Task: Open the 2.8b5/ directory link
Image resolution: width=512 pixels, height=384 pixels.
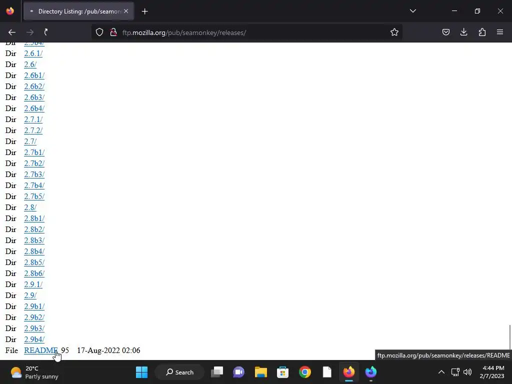Action: [x=34, y=262]
